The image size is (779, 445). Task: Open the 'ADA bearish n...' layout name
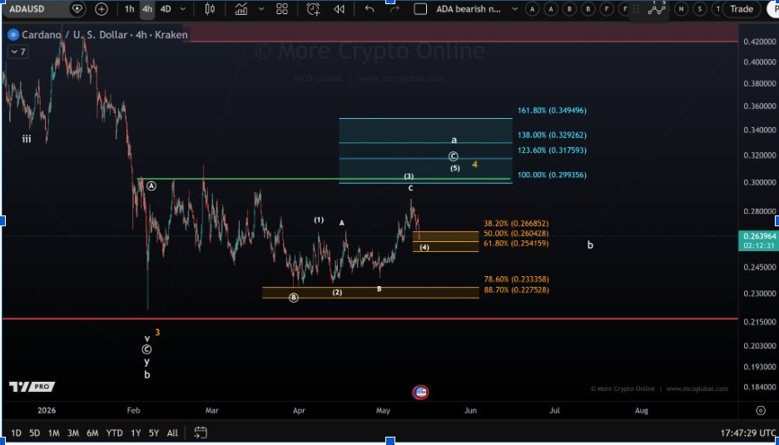[x=469, y=9]
